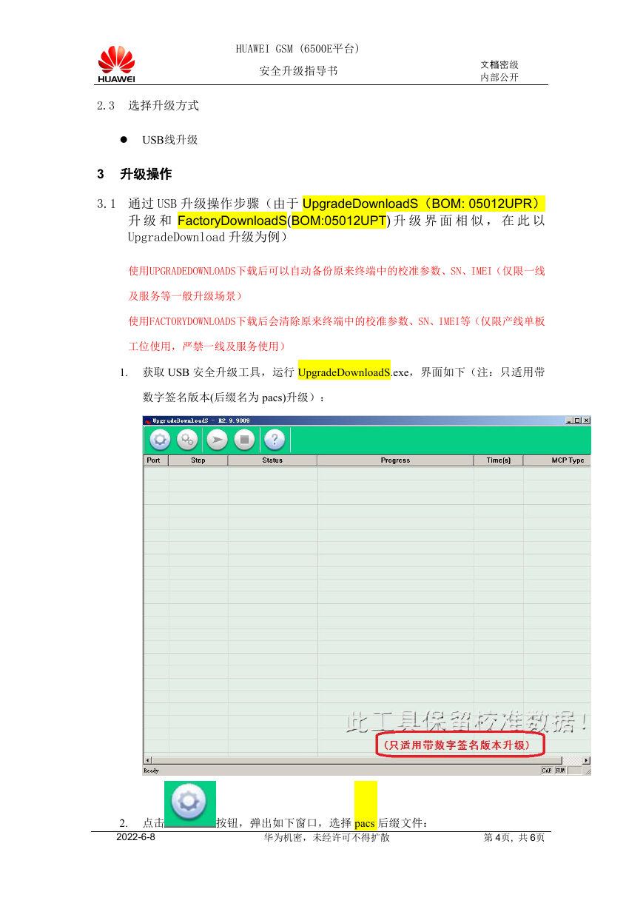Minimize the UpgradeDownloadS window
Viewport: 643px width, 909px height.
tap(570, 420)
